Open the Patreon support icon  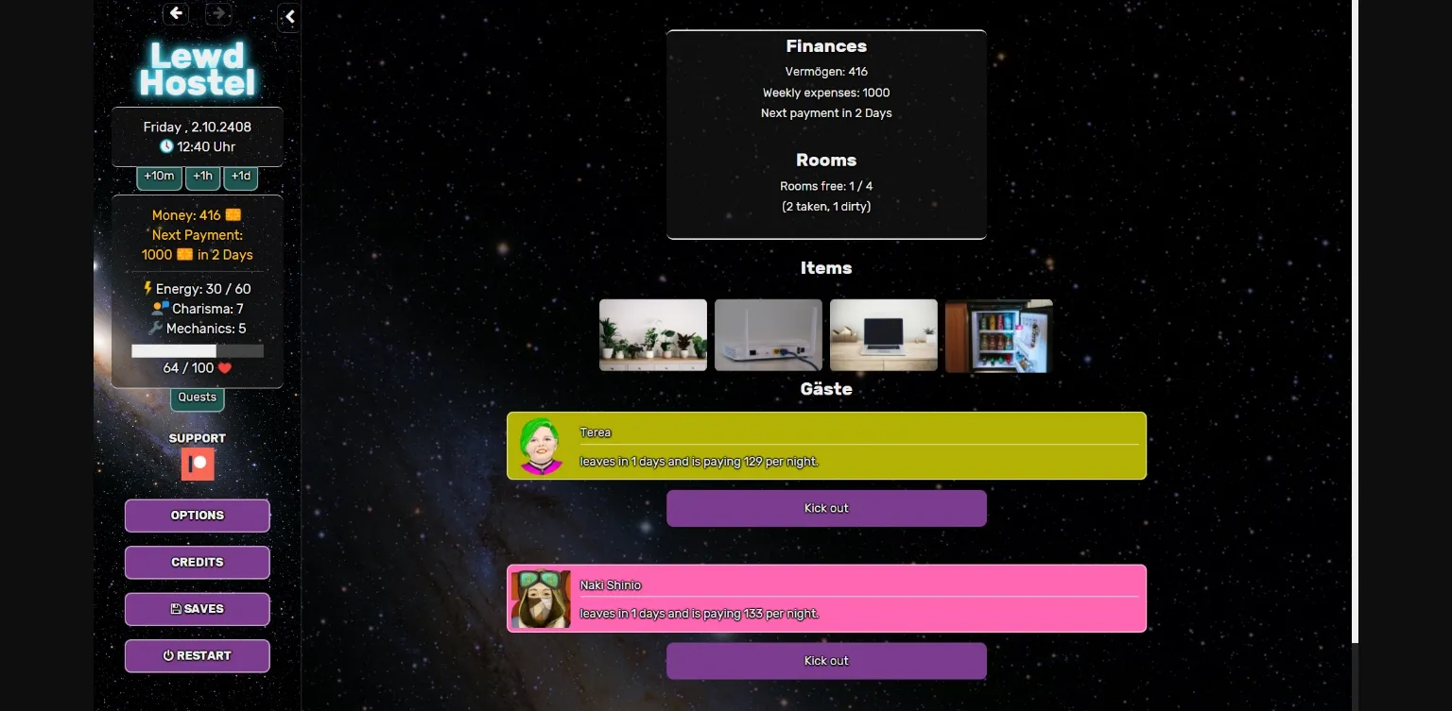(x=197, y=463)
